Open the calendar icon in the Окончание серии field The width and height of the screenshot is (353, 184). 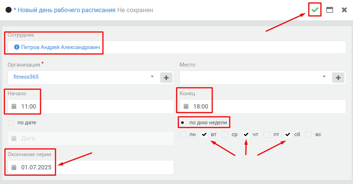(x=14, y=167)
